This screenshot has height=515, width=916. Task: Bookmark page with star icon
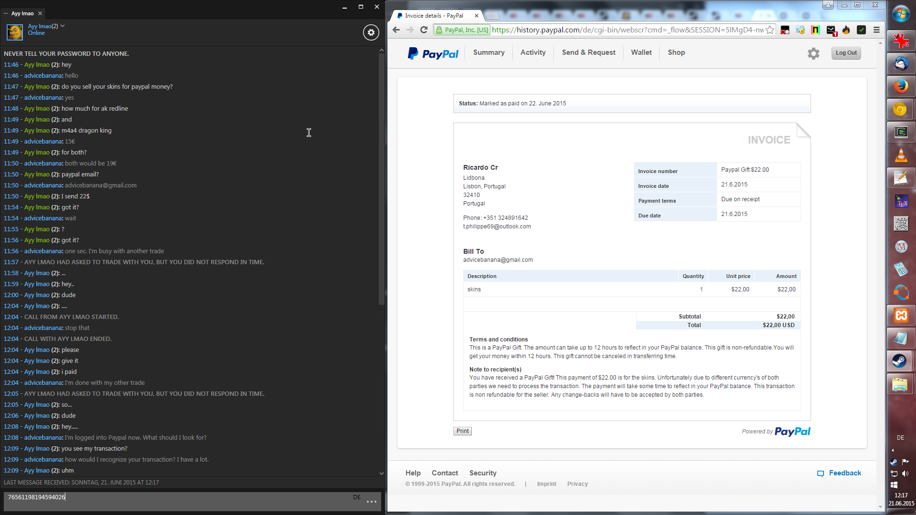(770, 30)
